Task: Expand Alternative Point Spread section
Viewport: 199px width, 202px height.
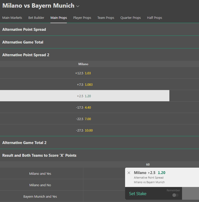Action: [99, 30]
